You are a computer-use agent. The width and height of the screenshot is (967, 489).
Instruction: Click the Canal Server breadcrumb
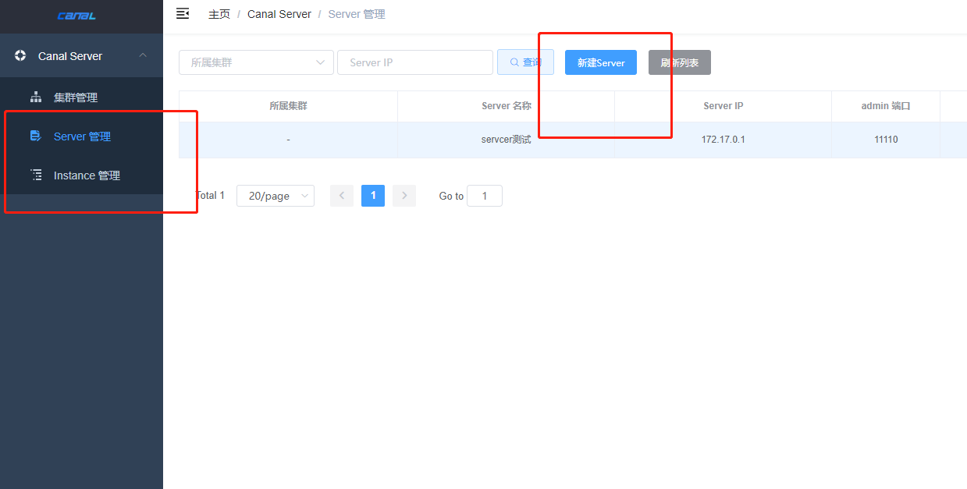tap(279, 14)
